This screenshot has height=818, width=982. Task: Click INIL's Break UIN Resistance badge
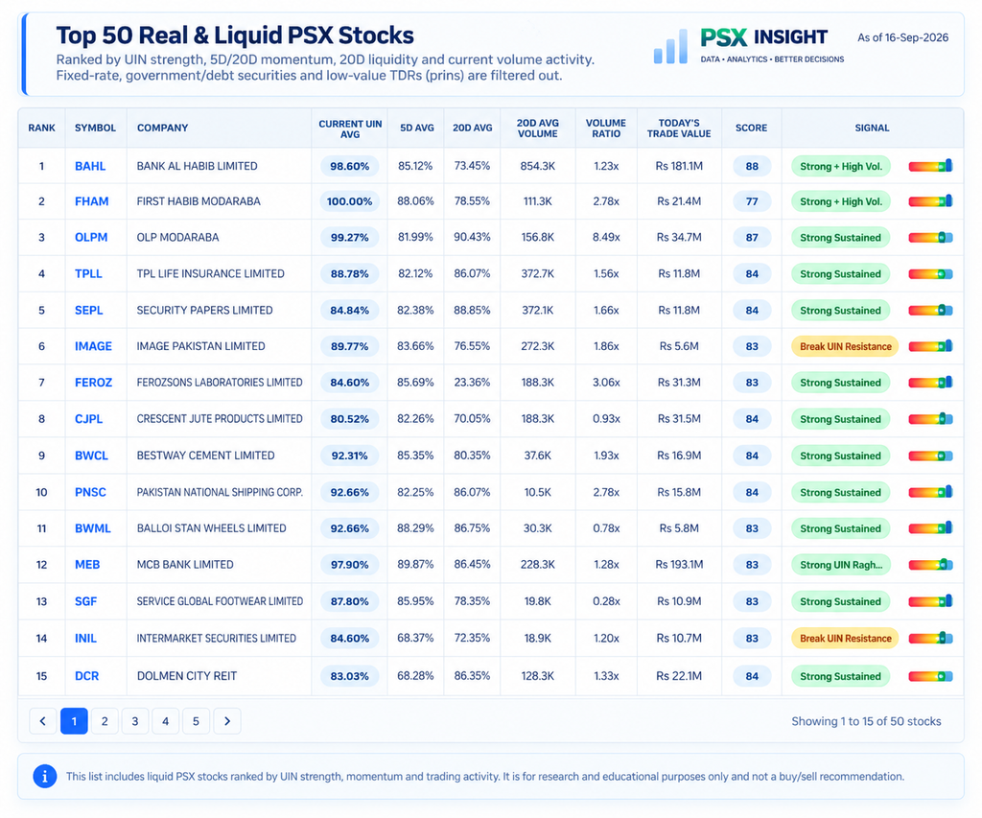(845, 639)
